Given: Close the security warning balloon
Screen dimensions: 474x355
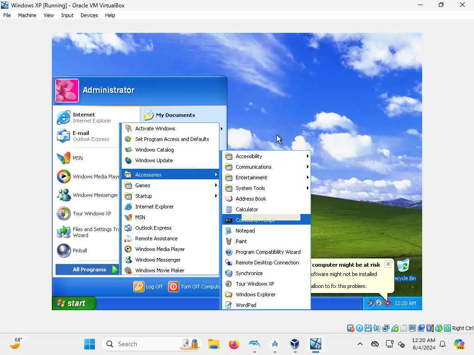Looking at the screenshot, I should [388, 264].
